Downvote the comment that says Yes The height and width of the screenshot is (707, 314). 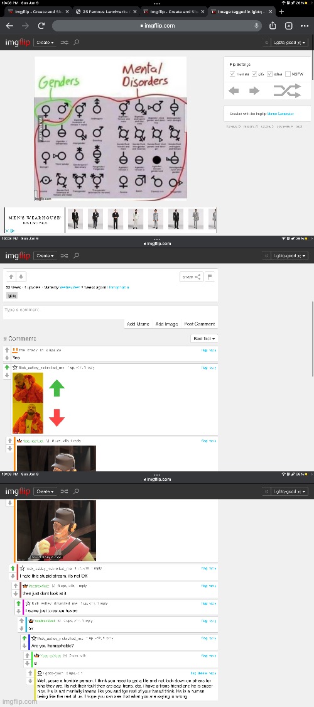click(7, 357)
